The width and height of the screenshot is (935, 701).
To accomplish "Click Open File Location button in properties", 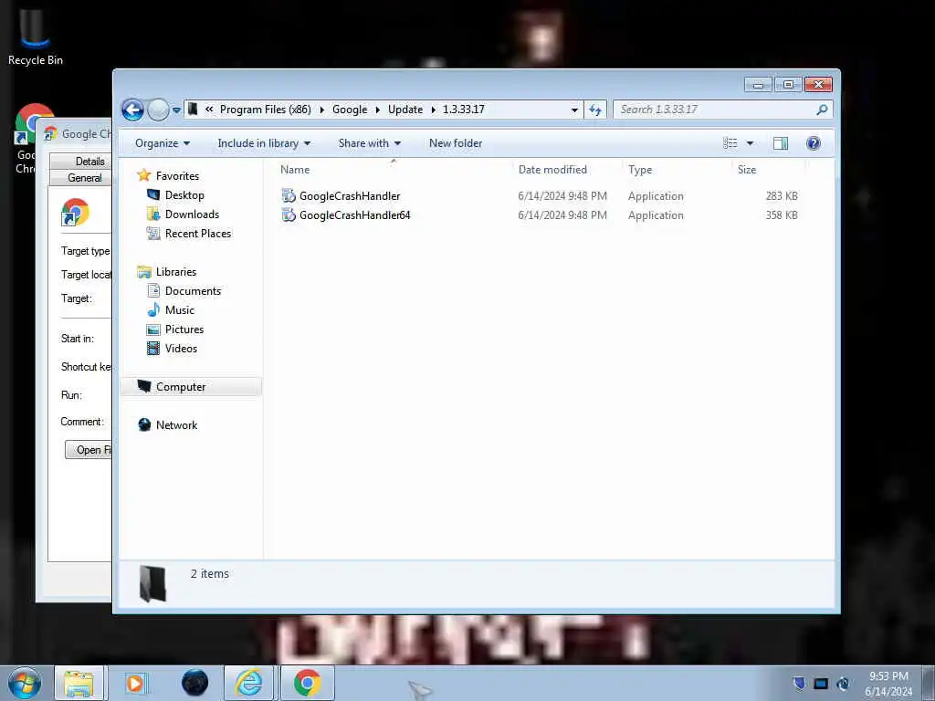I will [89, 450].
